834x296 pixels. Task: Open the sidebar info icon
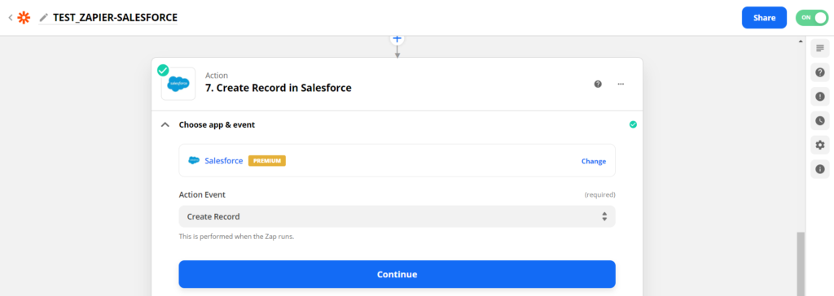coord(819,169)
